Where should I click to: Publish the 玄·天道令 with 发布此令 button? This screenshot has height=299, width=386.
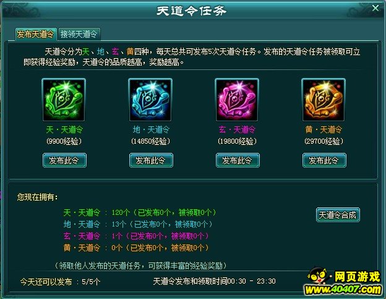point(238,160)
